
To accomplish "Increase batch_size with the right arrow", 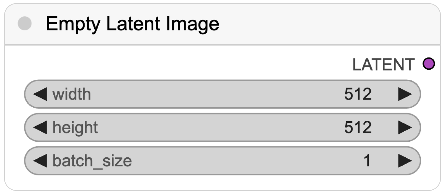I will click(x=405, y=161).
